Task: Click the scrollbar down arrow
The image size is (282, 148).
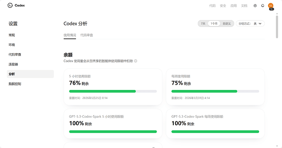Action: 277,146
